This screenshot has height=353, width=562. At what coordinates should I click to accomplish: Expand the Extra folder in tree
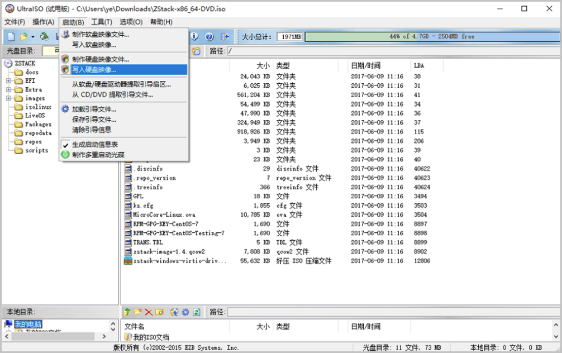(9, 89)
